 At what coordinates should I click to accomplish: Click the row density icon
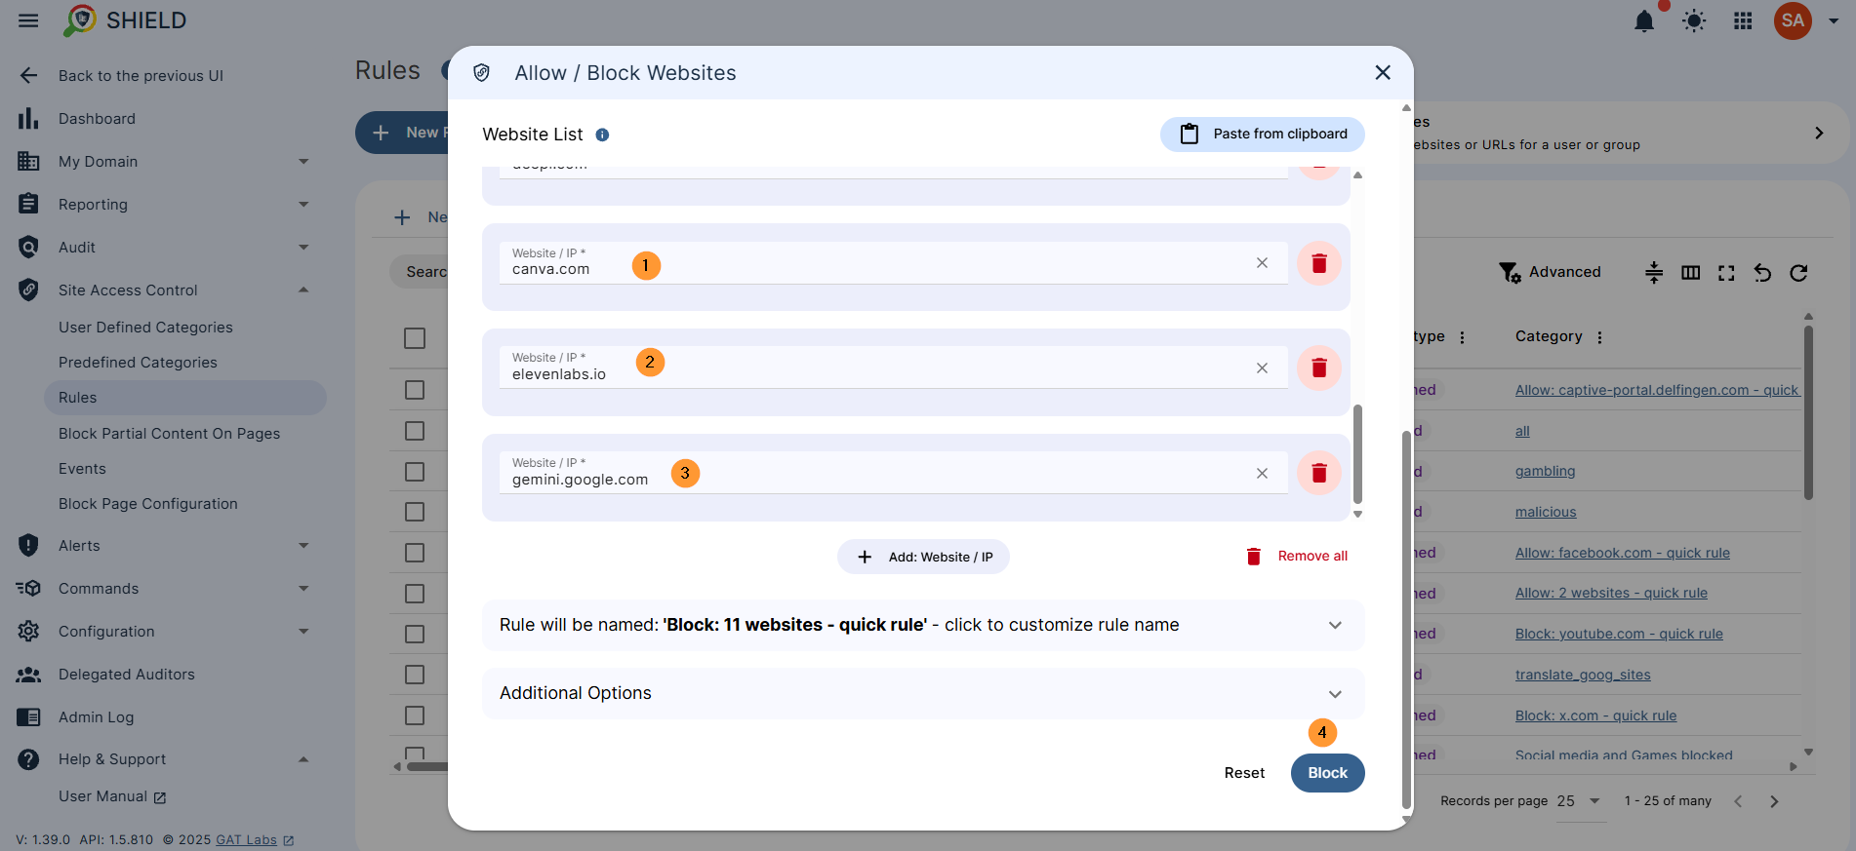(1654, 272)
